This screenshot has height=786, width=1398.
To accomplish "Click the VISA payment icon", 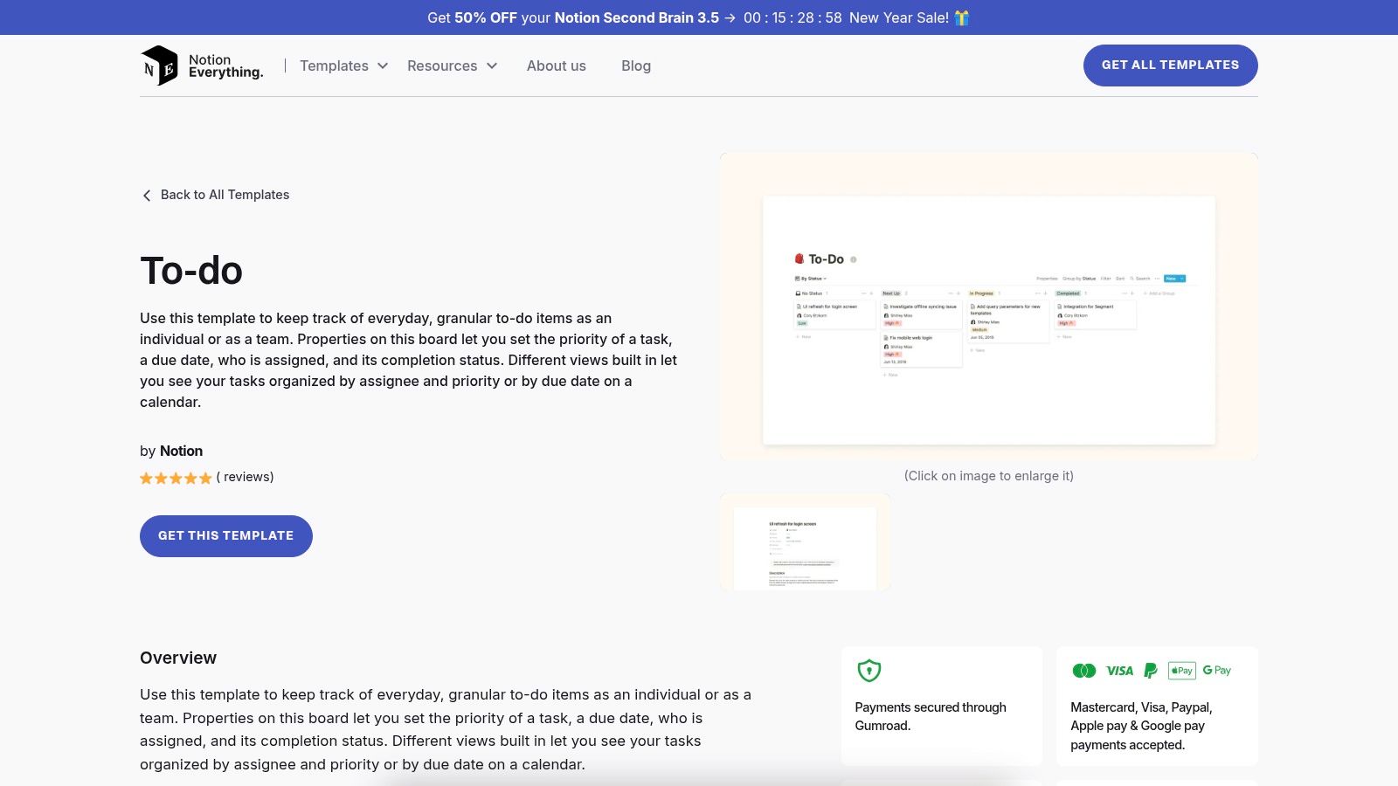I will 1119,671.
